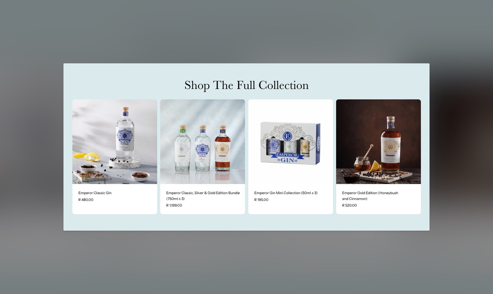Click Emperor Gold Edition (Honeybush and Cinnamon) title

(370, 196)
